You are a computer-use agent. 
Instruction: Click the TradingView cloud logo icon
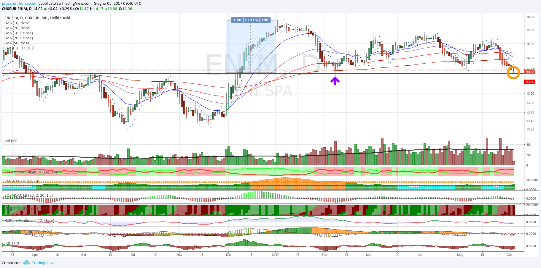click(26, 262)
